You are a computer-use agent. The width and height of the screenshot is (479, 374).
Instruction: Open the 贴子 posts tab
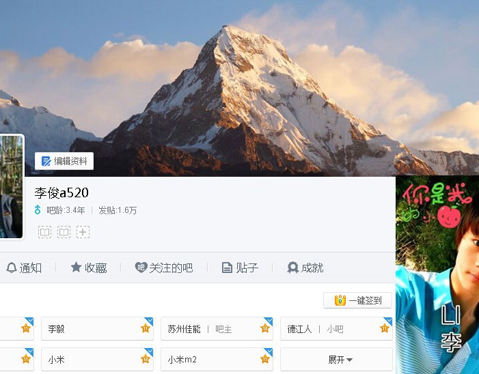click(240, 268)
